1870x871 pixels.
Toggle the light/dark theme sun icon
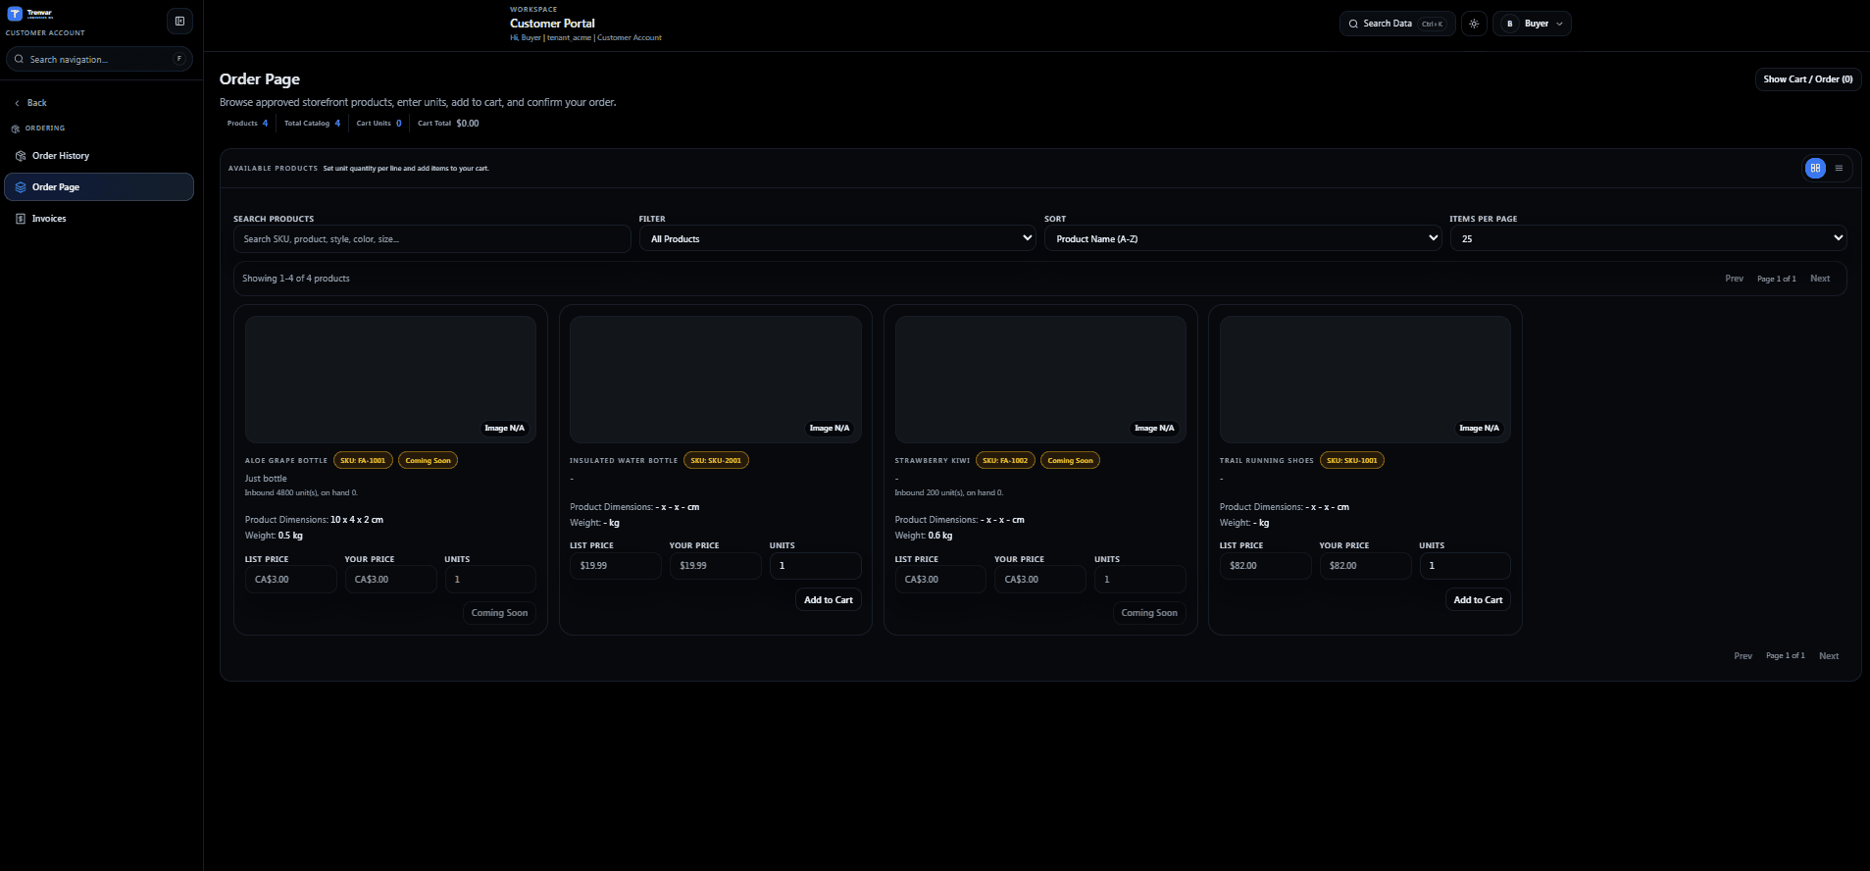pos(1474,24)
